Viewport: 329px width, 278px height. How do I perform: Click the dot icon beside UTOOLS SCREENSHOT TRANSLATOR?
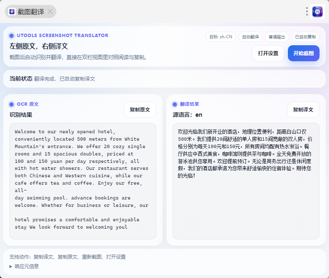(x=12, y=36)
